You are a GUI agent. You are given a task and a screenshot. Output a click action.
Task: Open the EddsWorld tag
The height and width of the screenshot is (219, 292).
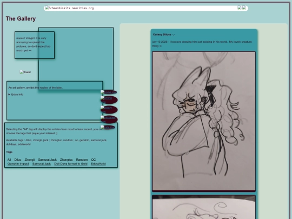coord(98,164)
